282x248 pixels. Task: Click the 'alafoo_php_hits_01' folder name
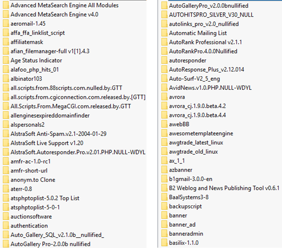[35, 70]
